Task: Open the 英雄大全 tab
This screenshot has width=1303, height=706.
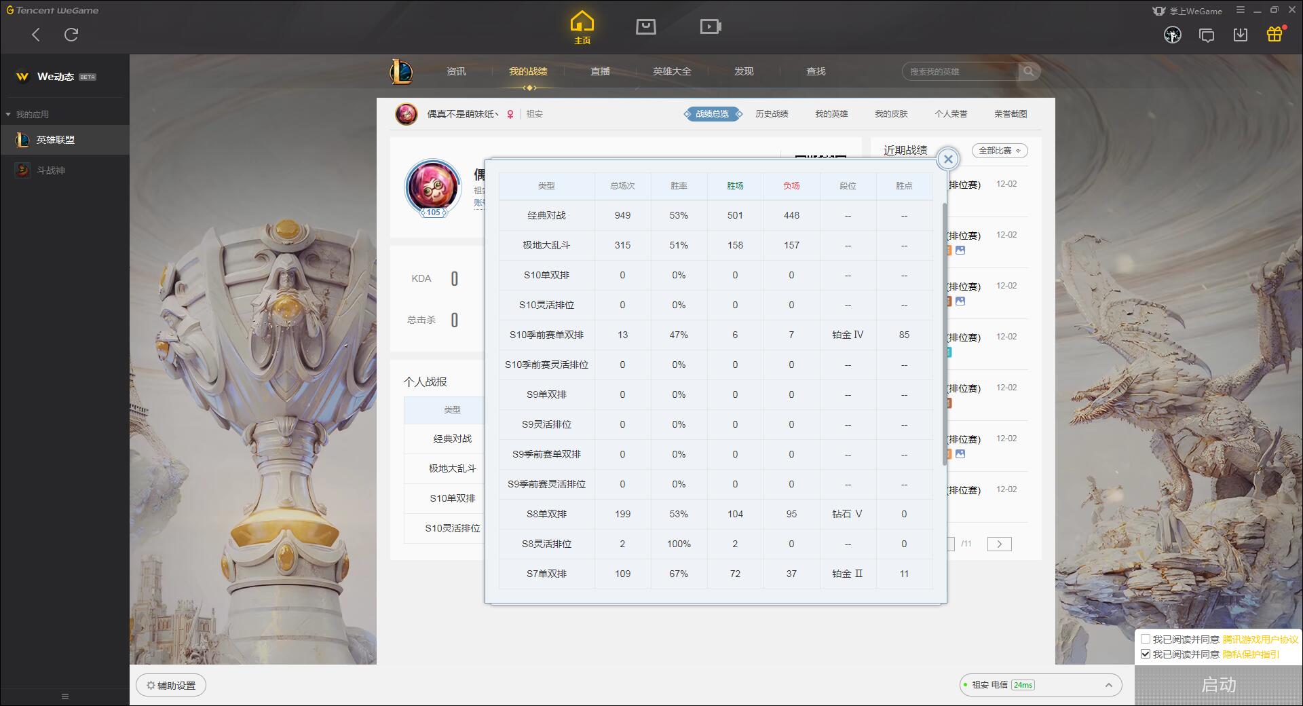Action: (672, 71)
